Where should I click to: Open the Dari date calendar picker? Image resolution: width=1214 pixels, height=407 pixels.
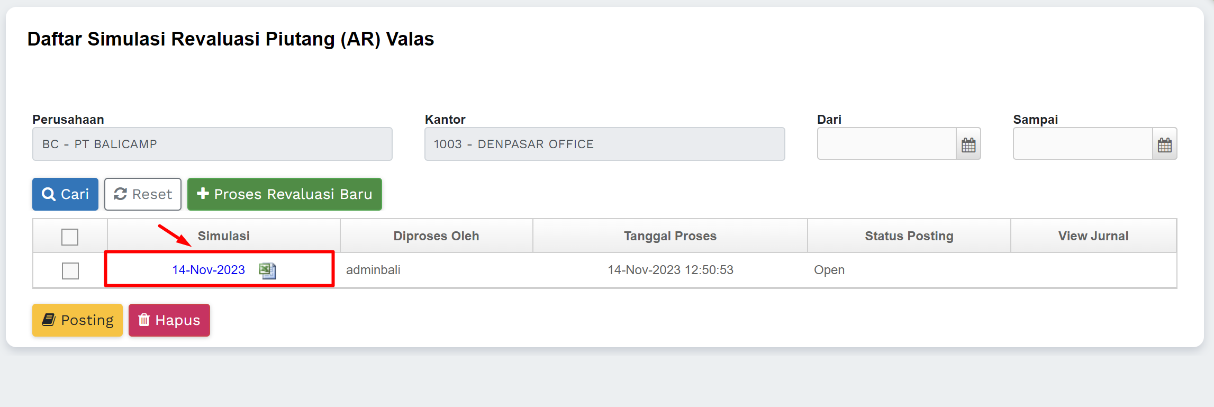coord(968,144)
